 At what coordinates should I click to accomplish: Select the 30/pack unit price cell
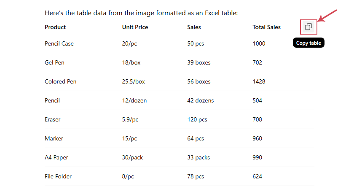pyautogui.click(x=132, y=157)
